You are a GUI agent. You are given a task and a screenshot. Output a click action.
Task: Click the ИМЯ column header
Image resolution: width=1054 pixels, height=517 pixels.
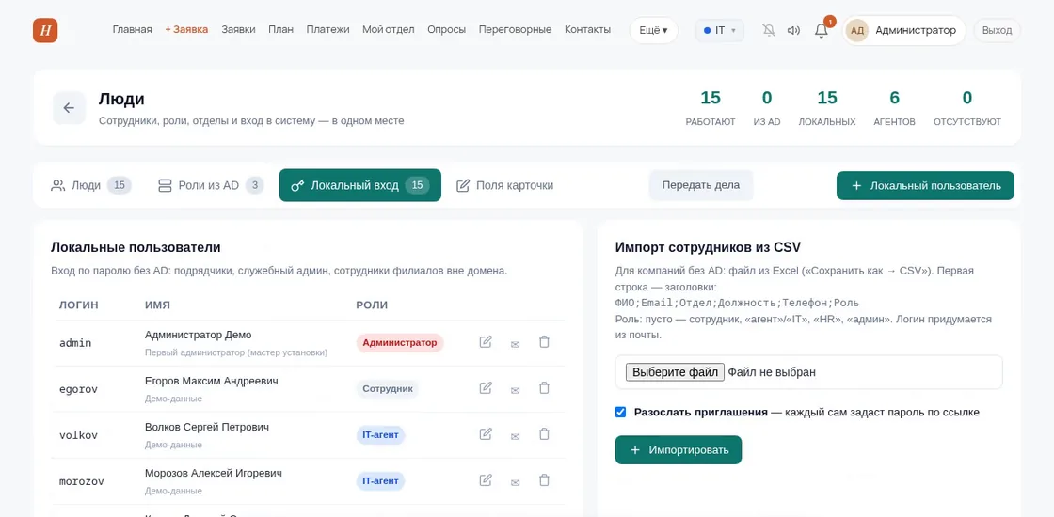[157, 305]
